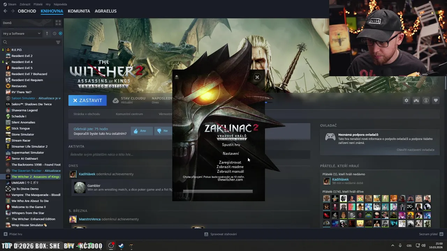Open Nápověda menu
This screenshot has width=447, height=251.
(60, 4)
